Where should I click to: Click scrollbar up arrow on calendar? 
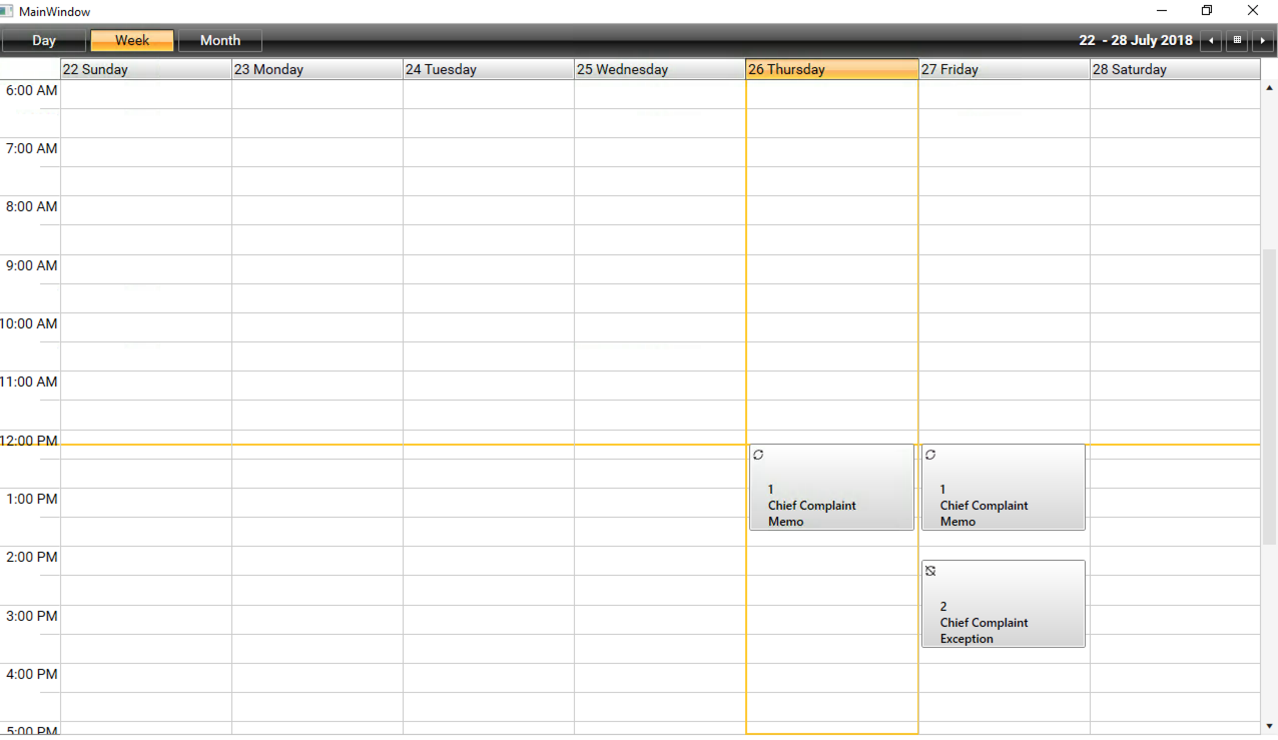point(1269,88)
